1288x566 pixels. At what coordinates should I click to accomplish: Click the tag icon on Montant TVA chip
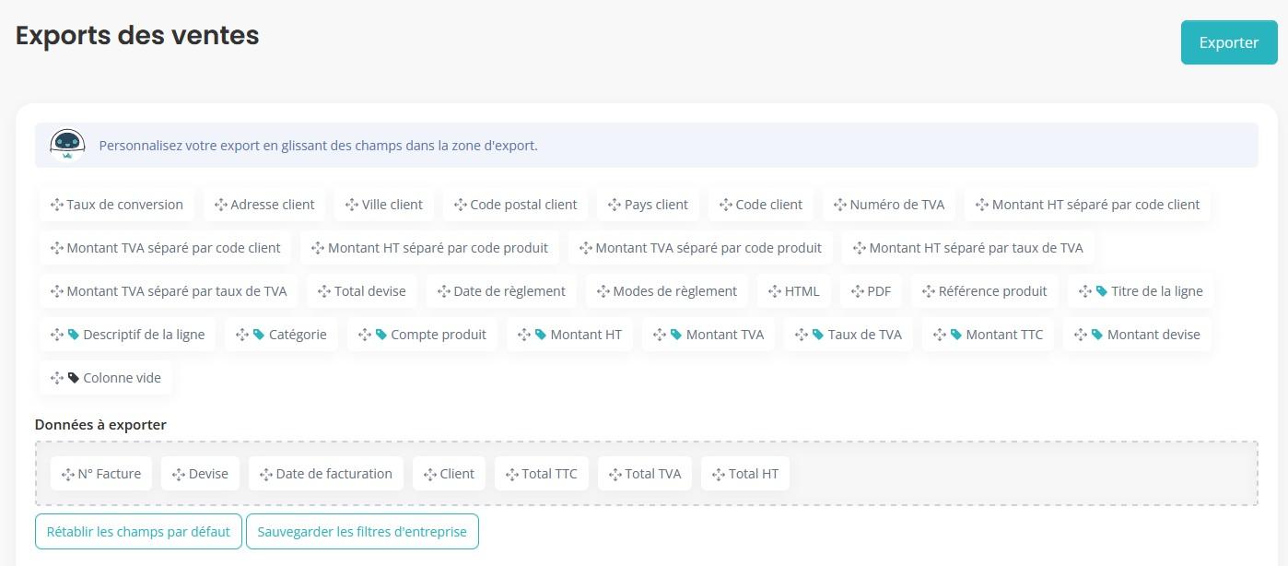(676, 335)
